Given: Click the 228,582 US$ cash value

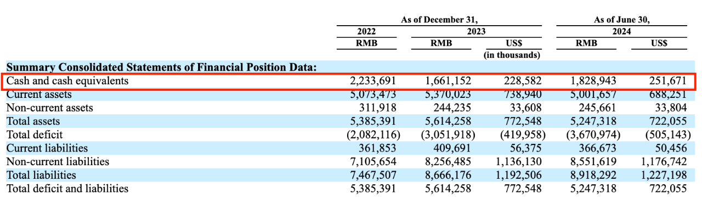Looking at the screenshot, I should (x=522, y=81).
